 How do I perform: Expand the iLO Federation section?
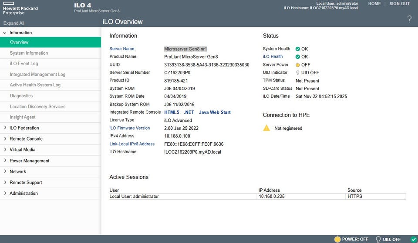(24, 128)
